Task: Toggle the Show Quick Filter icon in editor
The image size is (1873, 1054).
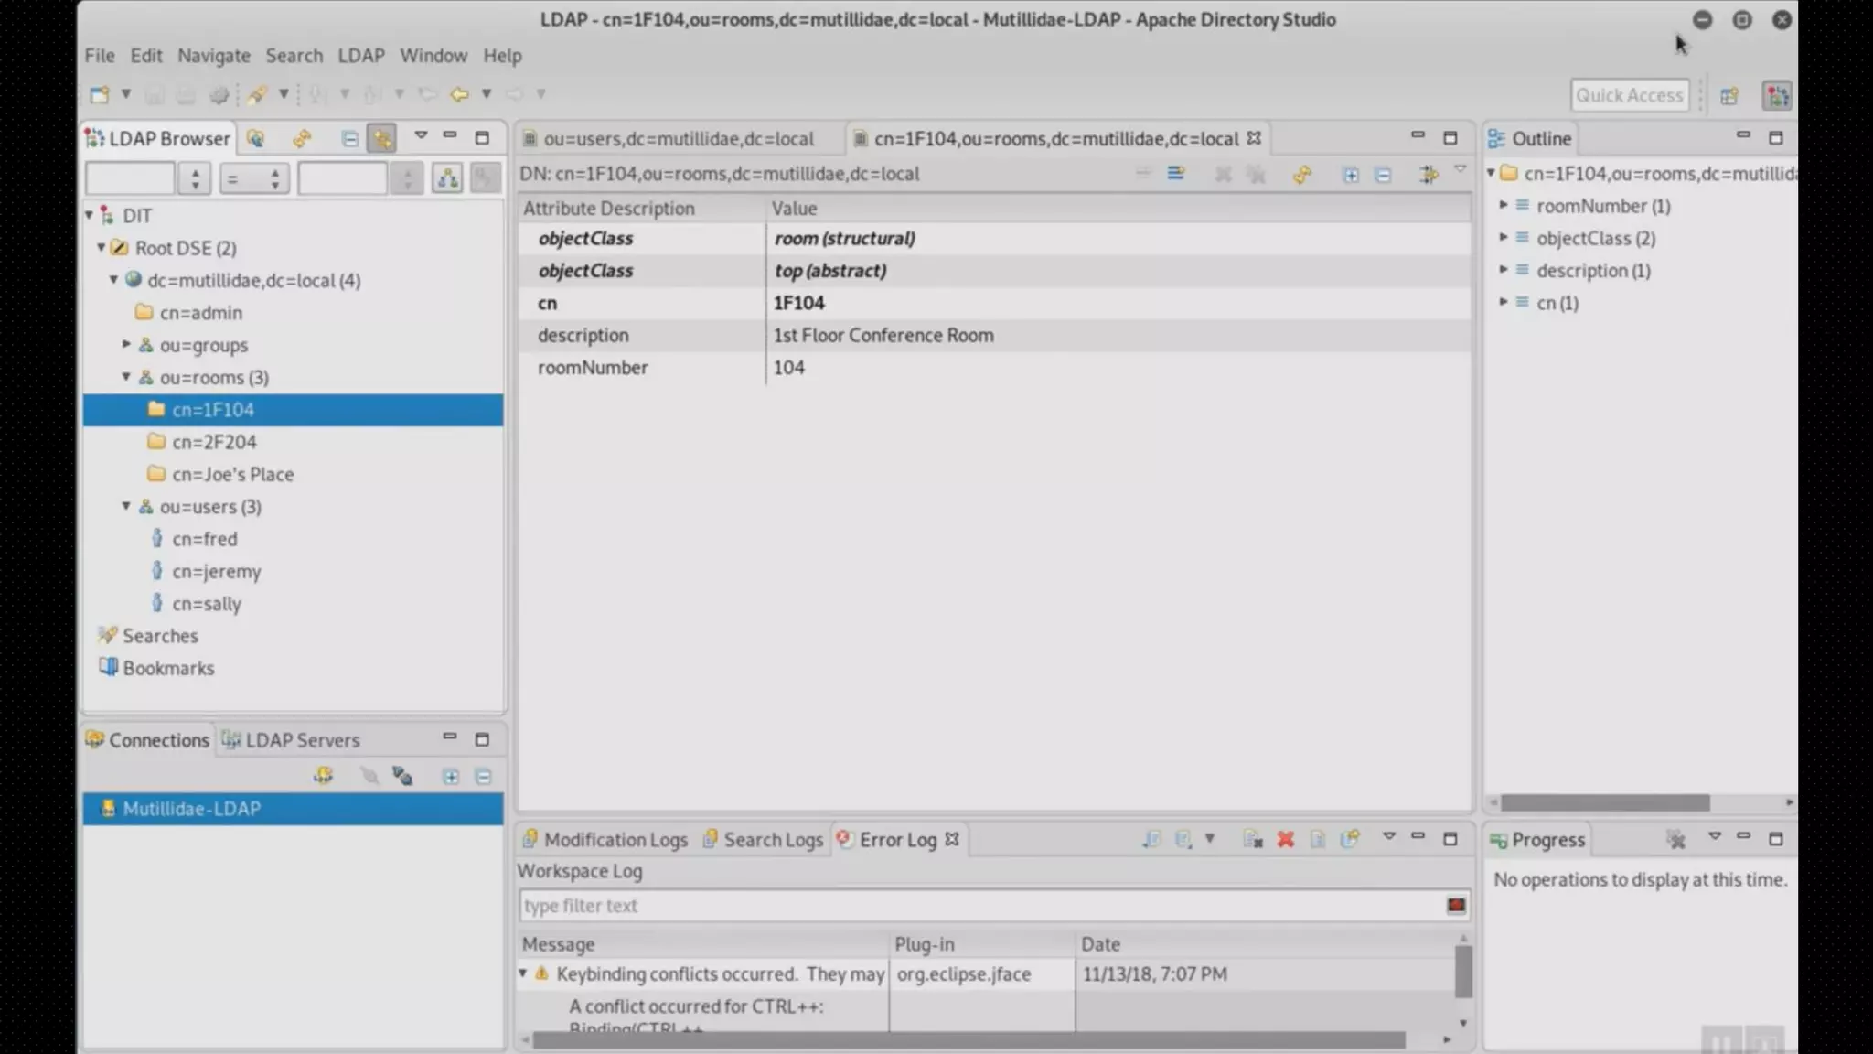Action: [x=1428, y=174]
